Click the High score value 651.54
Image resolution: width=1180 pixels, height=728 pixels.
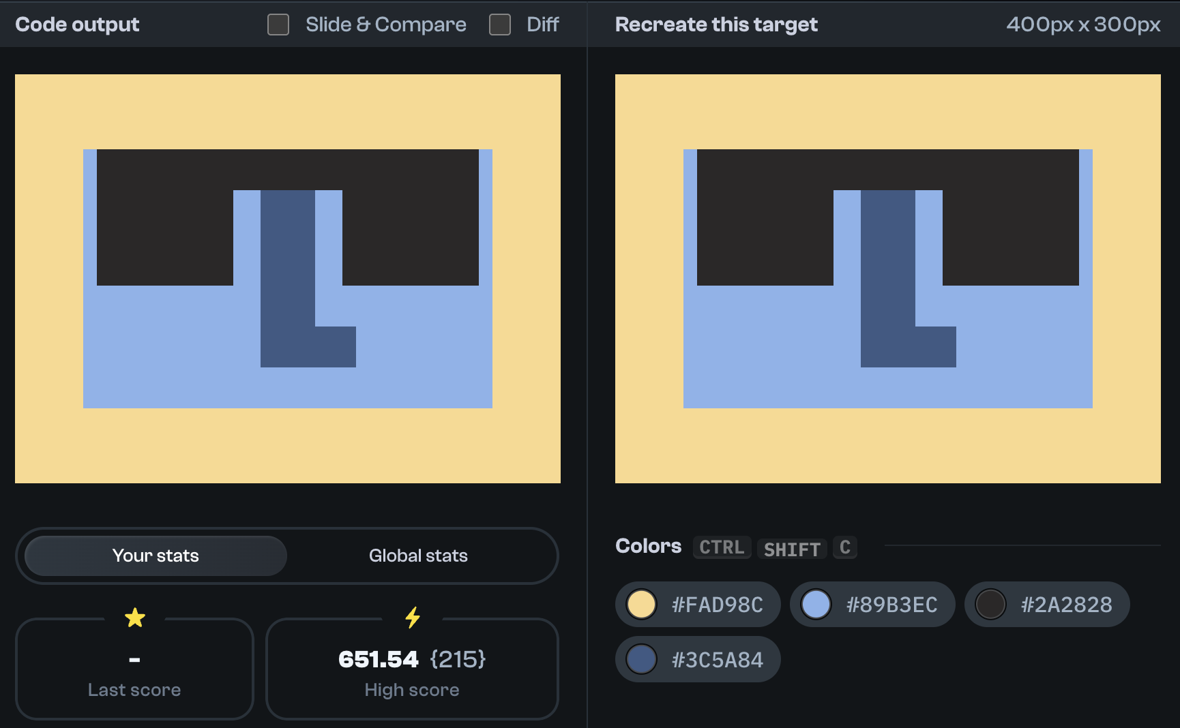click(379, 658)
